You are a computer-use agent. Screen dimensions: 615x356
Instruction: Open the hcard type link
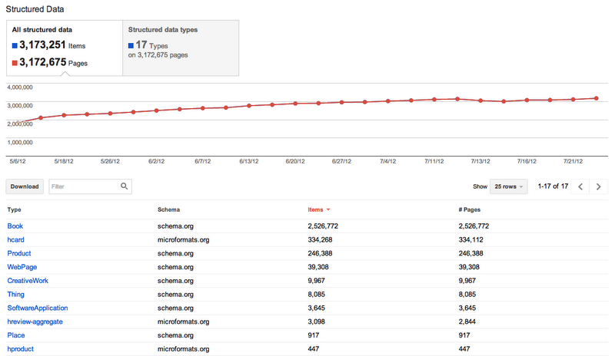16,239
